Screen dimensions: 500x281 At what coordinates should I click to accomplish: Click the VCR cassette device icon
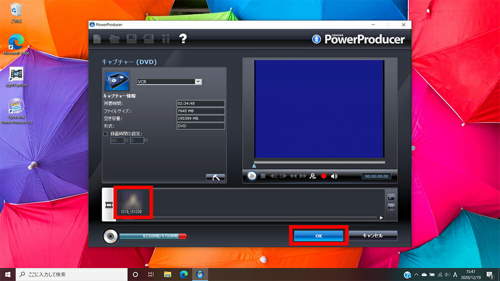pos(117,81)
